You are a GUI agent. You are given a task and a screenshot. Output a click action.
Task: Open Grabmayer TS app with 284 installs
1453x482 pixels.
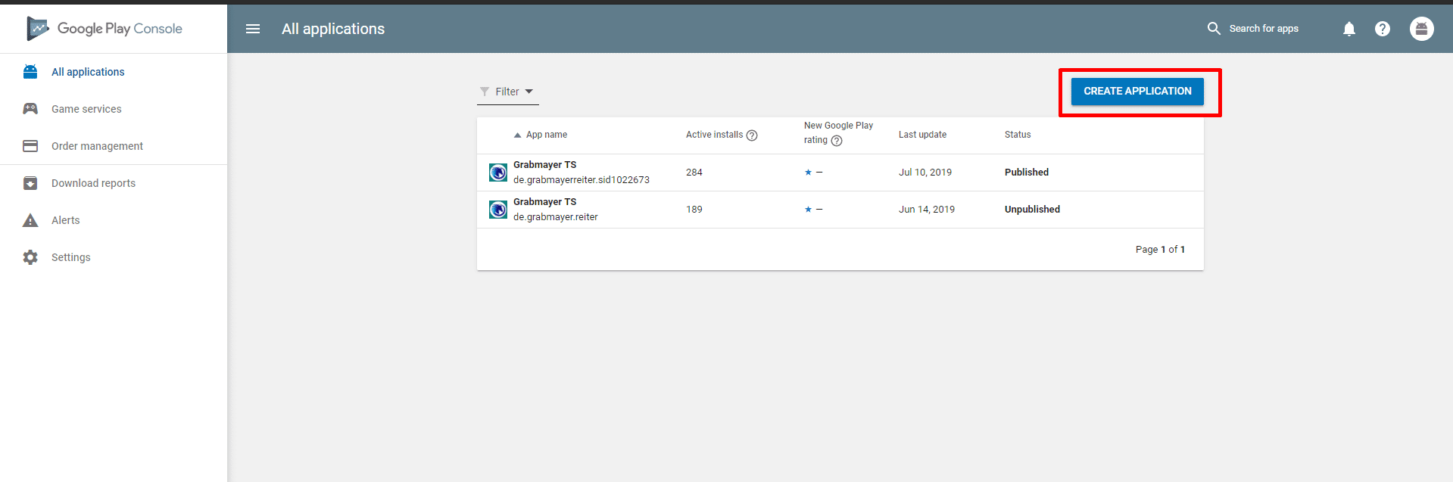(545, 165)
